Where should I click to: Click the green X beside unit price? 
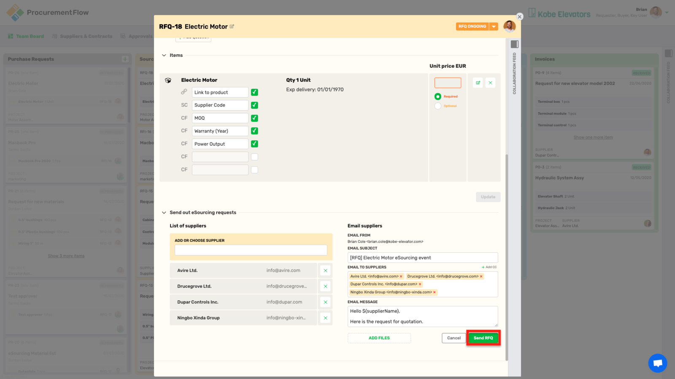pyautogui.click(x=490, y=83)
